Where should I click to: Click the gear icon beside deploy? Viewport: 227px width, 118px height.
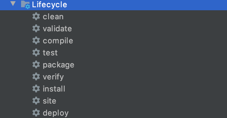coord(36,113)
